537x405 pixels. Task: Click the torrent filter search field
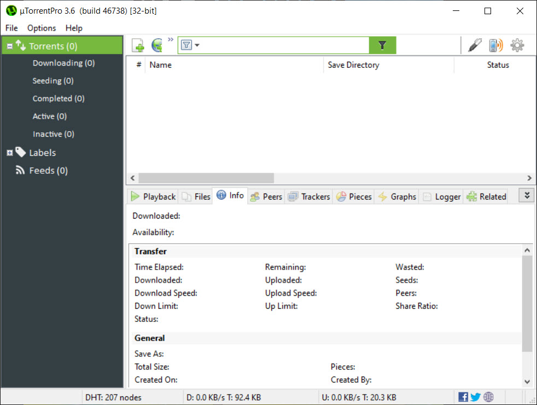(x=284, y=45)
